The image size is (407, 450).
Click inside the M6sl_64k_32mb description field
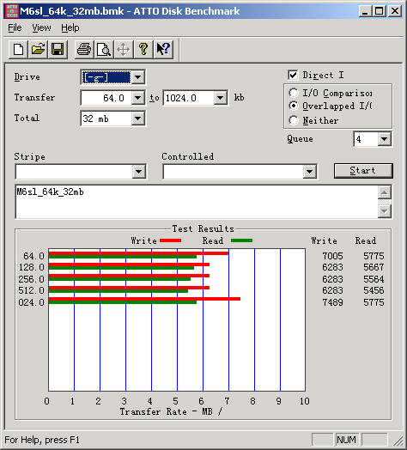197,202
